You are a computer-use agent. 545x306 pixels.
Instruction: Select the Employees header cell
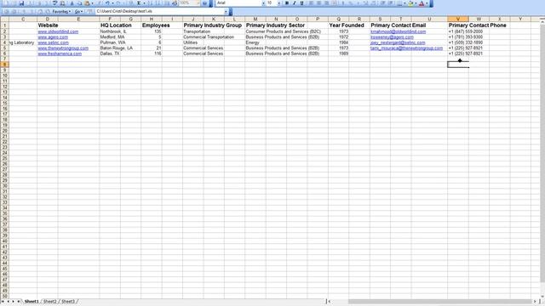pos(156,25)
